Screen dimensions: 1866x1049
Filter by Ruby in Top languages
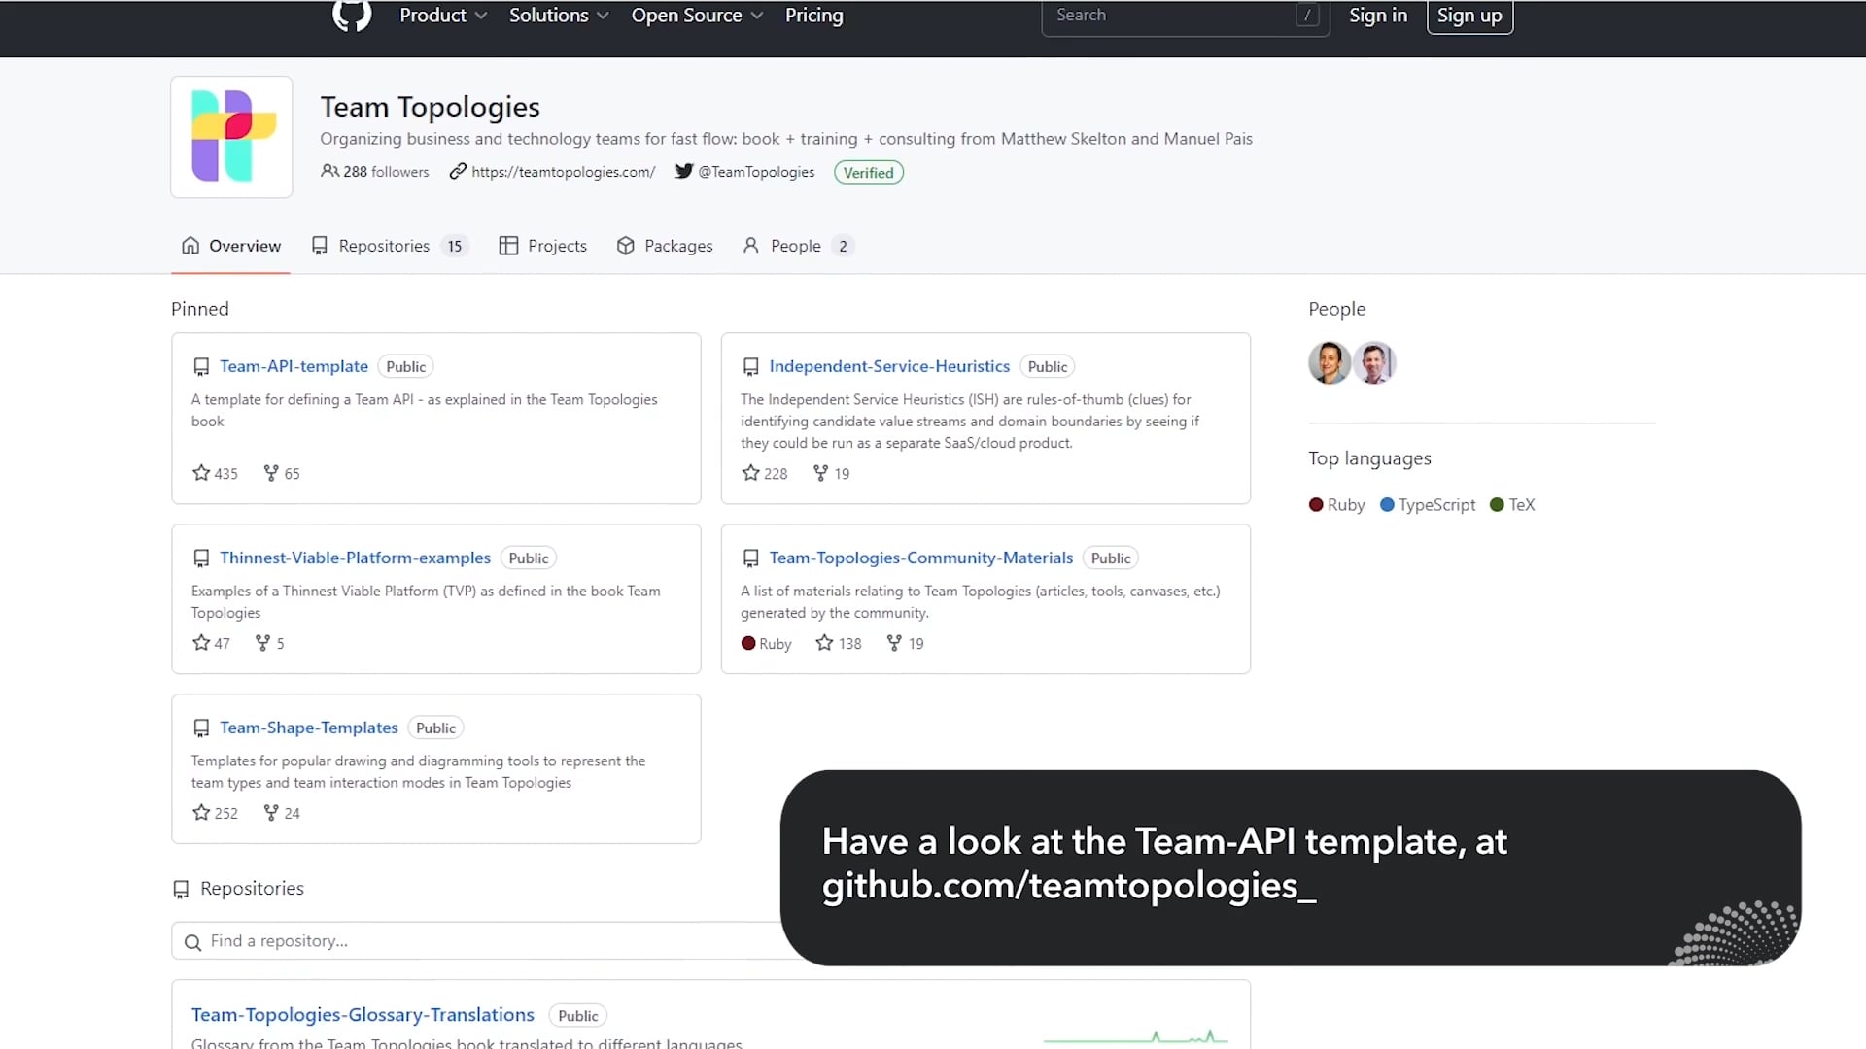[1337, 505]
